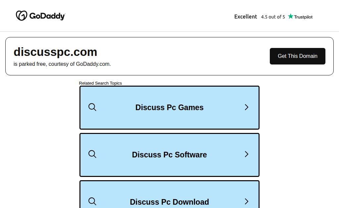Click the chevron arrow on Discuss Pc Games

click(246, 107)
